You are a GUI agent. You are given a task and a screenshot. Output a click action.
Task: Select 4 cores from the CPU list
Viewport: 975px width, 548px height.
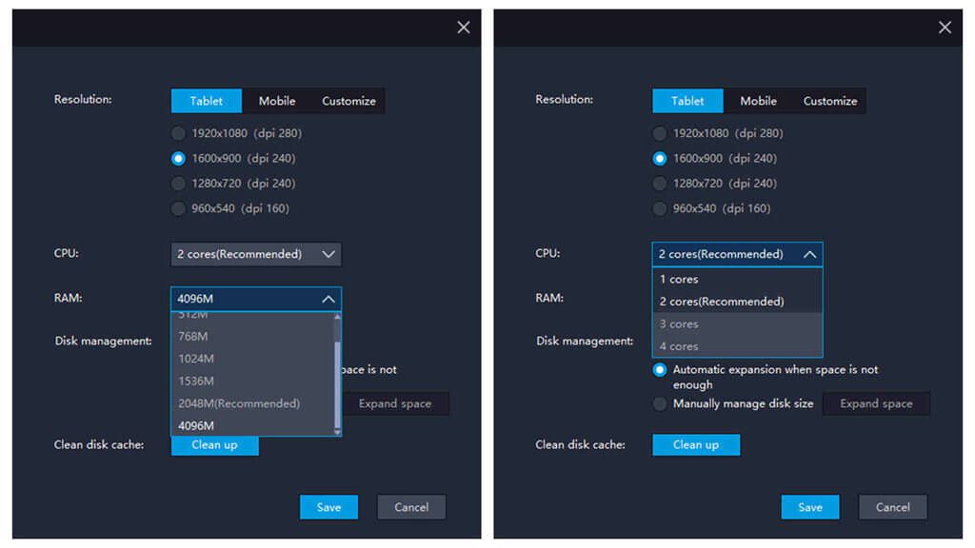[679, 346]
